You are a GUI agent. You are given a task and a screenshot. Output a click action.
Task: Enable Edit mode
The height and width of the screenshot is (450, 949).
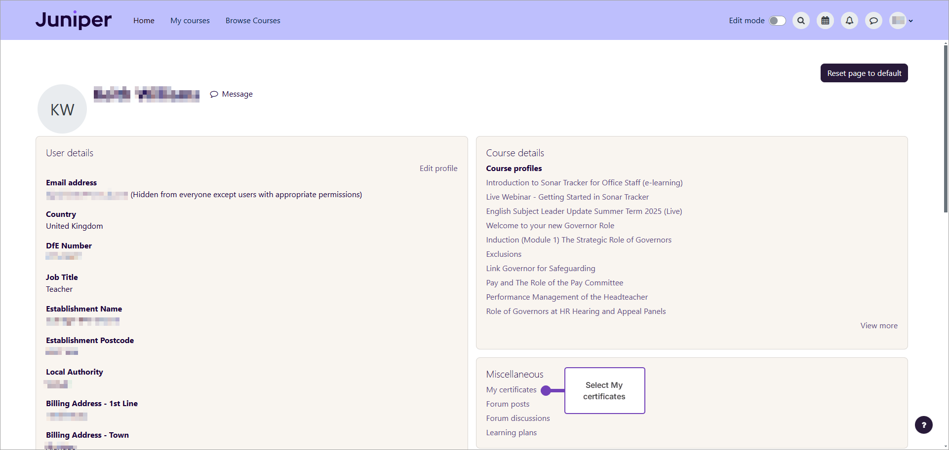click(x=776, y=20)
